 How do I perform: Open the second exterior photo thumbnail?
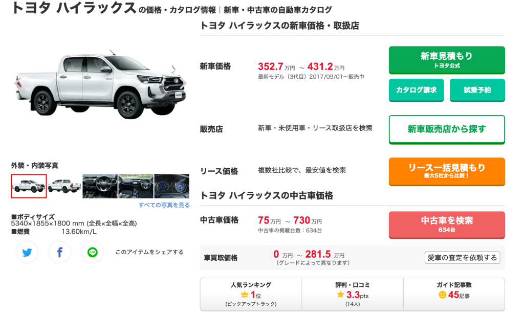pos(64,186)
